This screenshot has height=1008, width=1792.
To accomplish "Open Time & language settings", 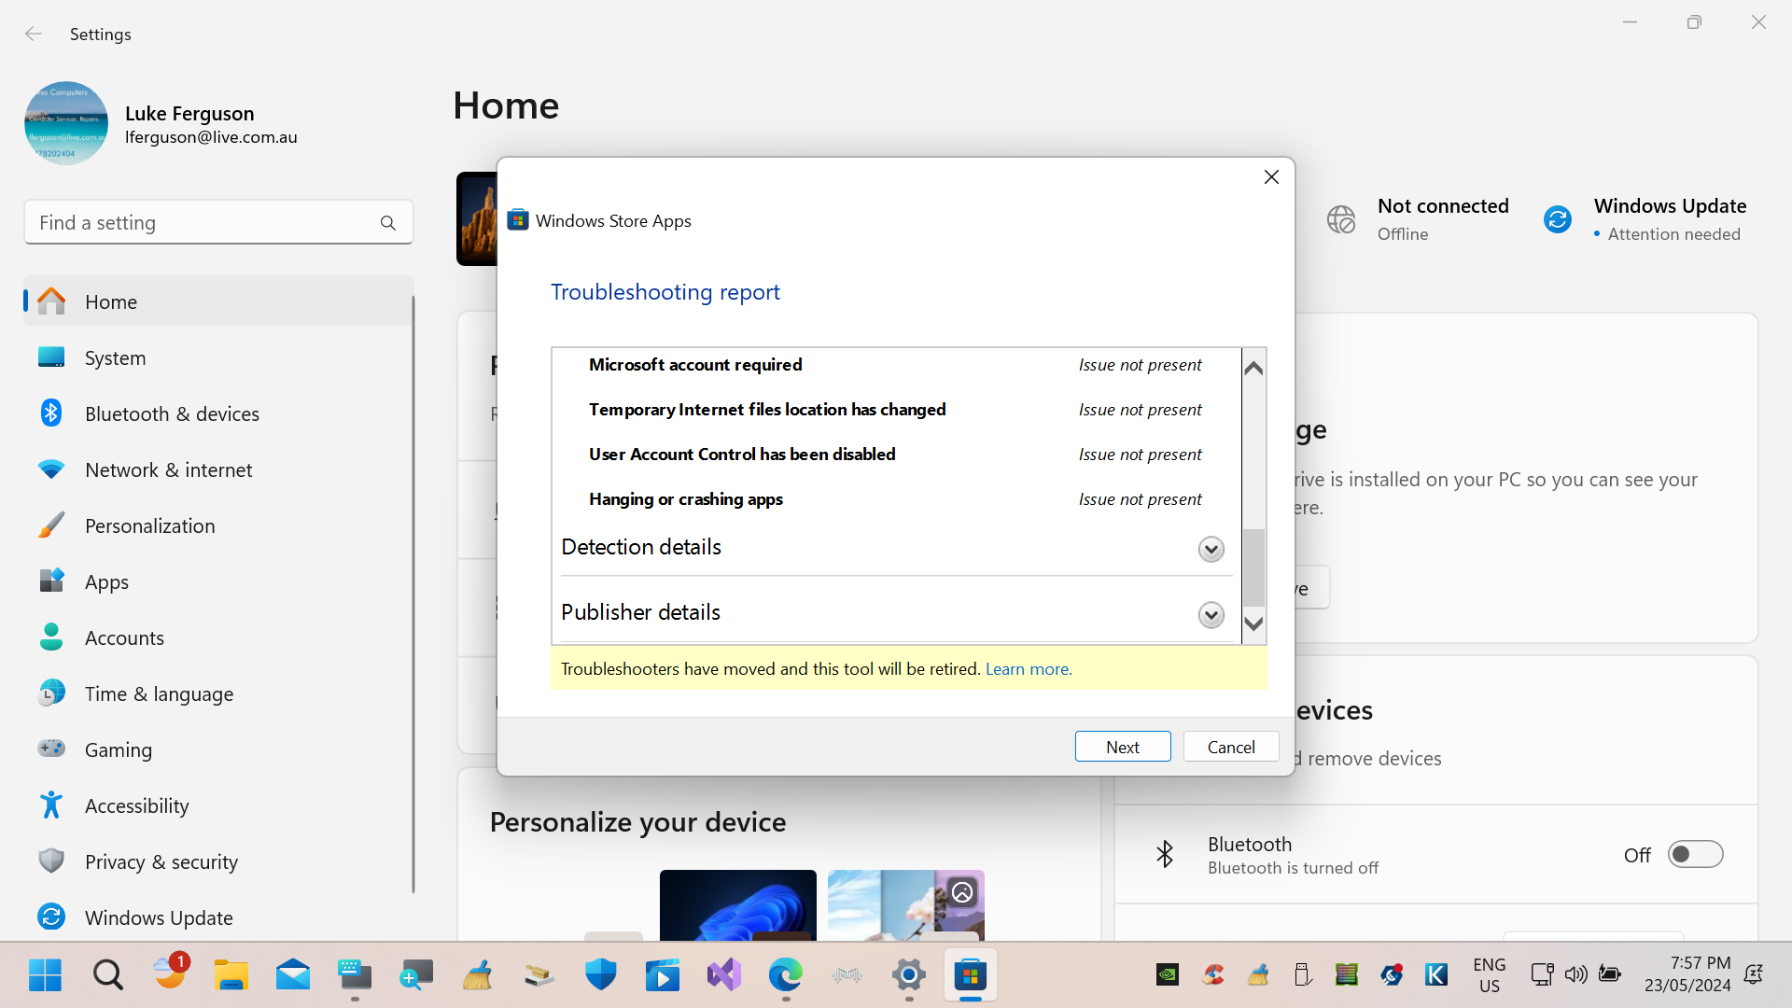I will pyautogui.click(x=218, y=693).
